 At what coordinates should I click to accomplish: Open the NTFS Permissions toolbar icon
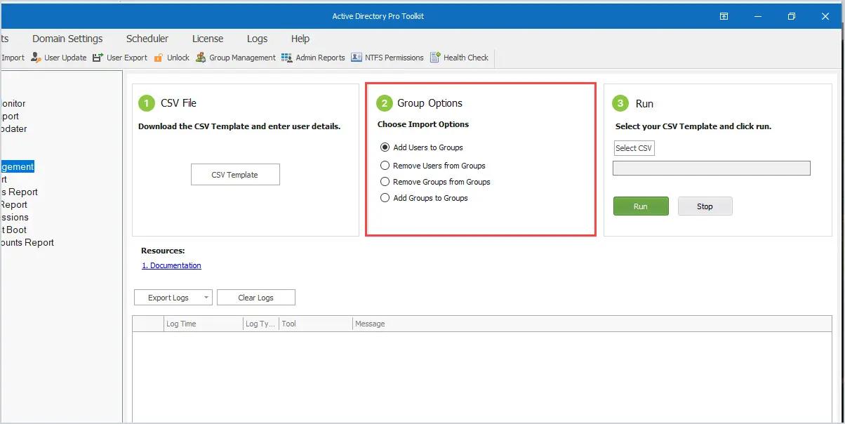click(357, 58)
